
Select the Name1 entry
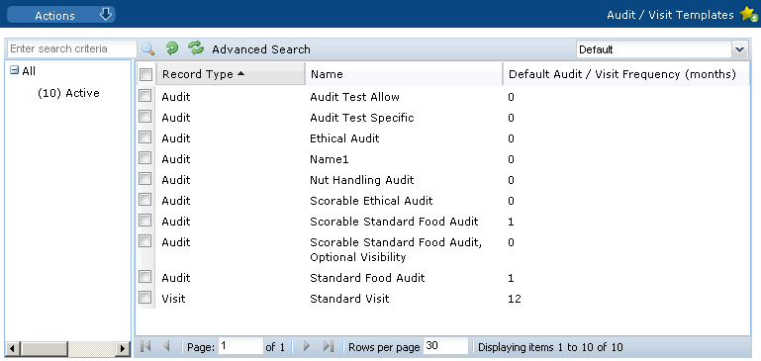point(330,159)
